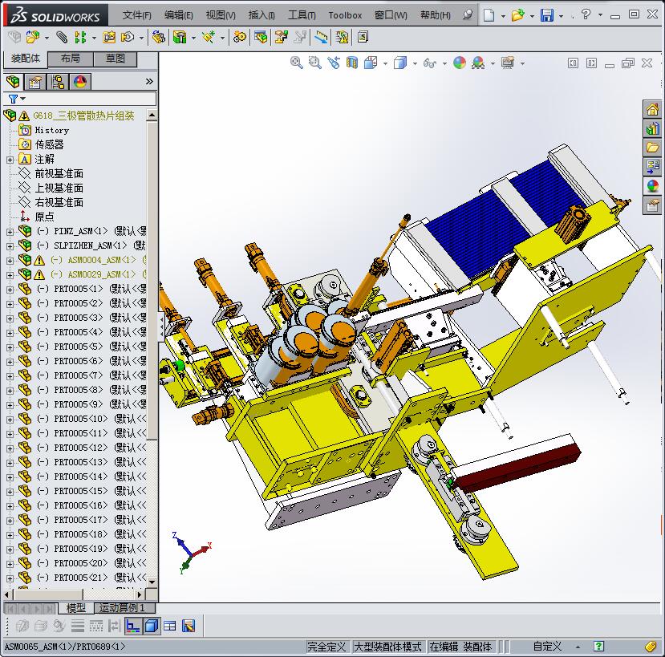Open SolidWorks Resources home icon in task pane
Viewport: 665px width, 657px height.
[652, 109]
